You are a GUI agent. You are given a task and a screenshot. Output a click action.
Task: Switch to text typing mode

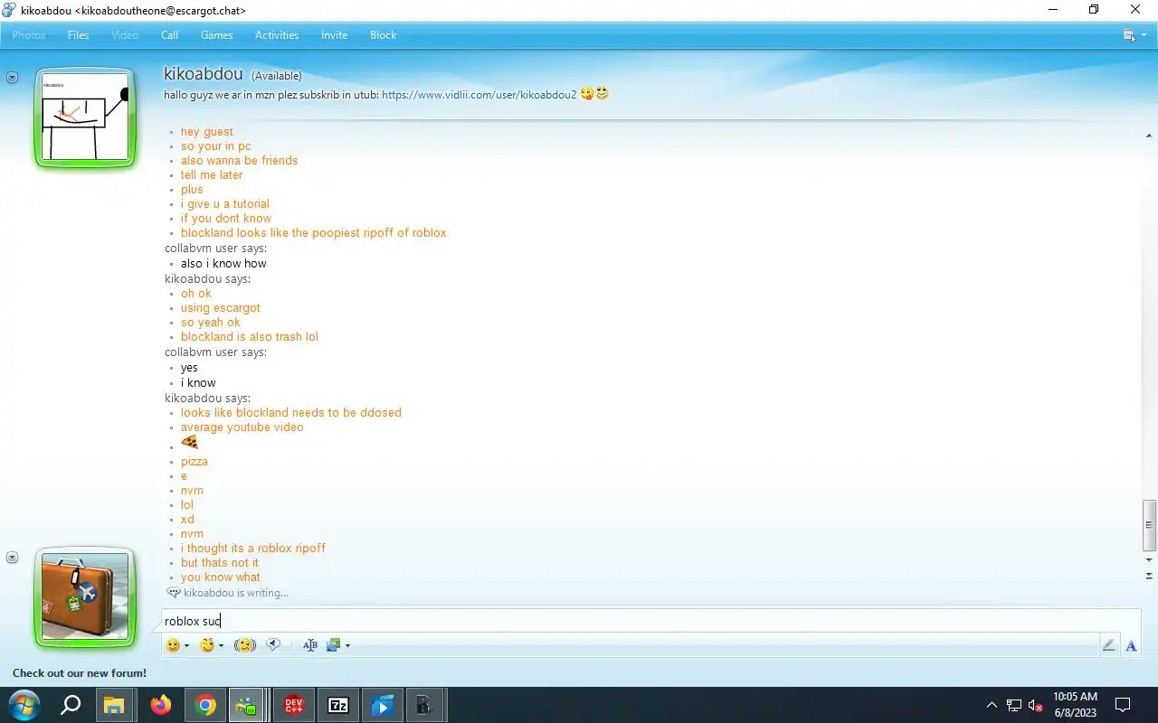click(1131, 645)
